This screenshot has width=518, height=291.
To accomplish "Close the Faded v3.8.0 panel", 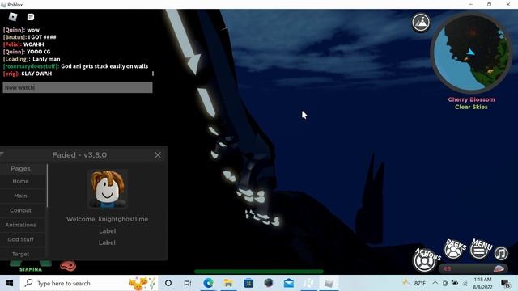I will [x=158, y=154].
